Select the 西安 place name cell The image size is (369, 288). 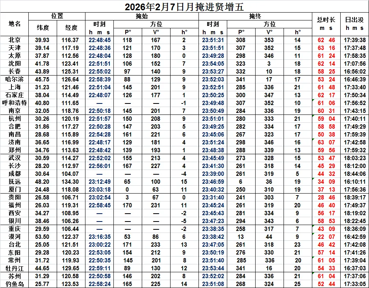coord(14,213)
